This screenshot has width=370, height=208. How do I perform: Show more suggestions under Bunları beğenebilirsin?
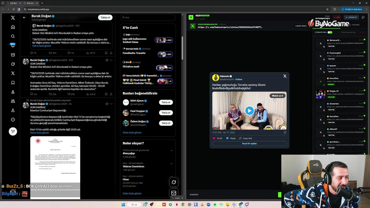(132, 133)
